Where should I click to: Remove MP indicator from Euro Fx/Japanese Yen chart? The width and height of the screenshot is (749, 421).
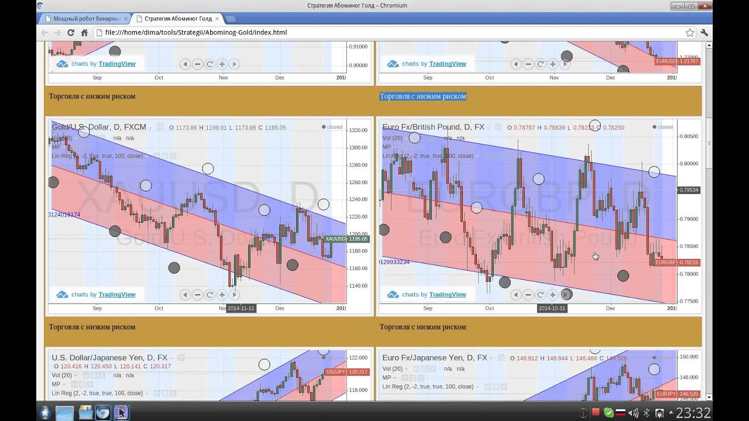click(x=421, y=378)
